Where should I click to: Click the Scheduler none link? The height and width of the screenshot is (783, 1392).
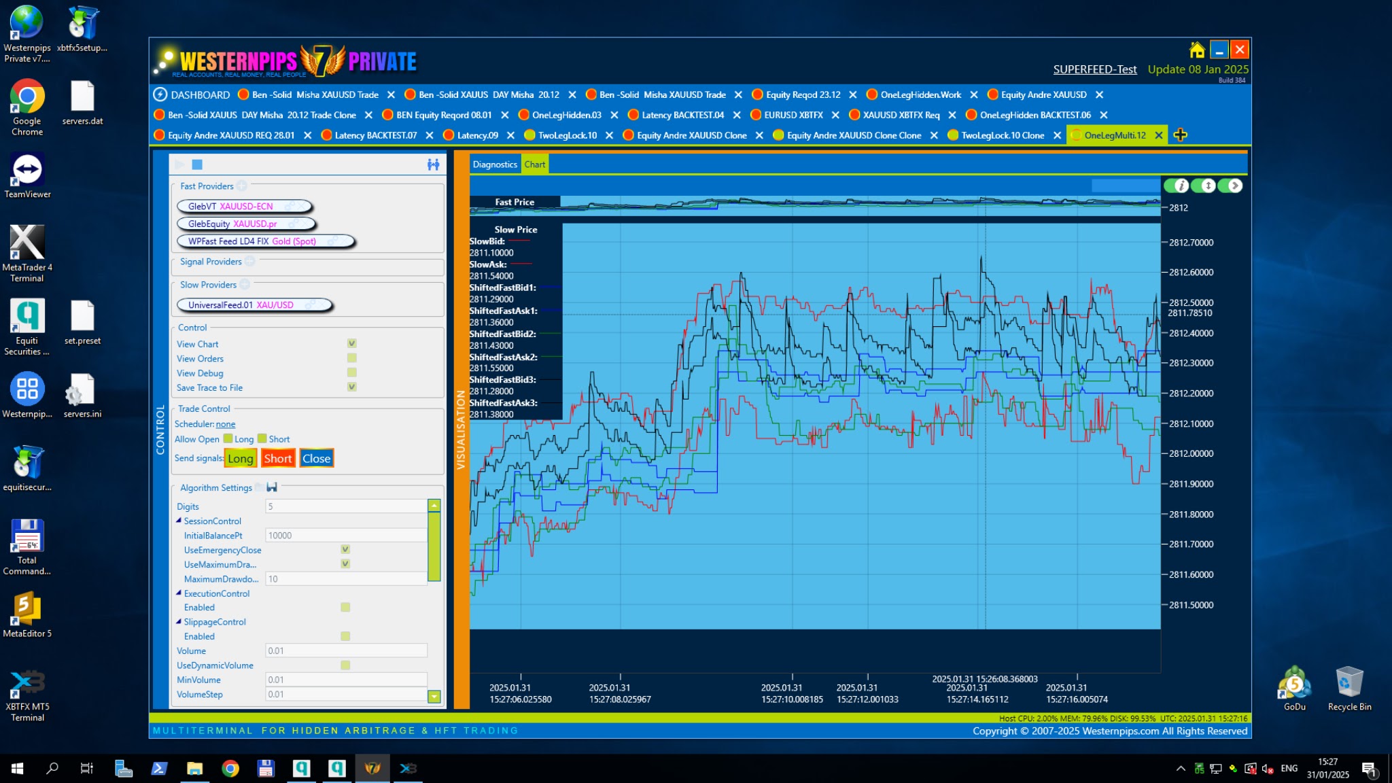(226, 424)
